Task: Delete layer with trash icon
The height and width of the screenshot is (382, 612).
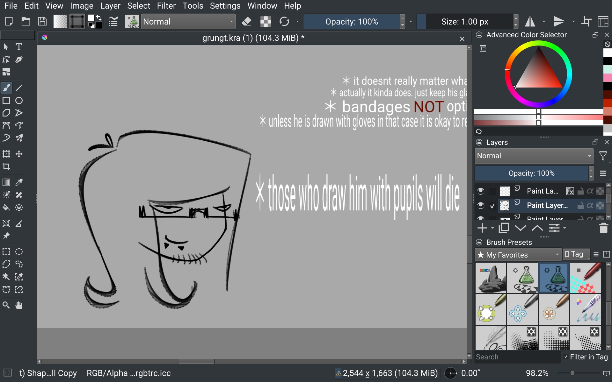Action: pos(603,228)
